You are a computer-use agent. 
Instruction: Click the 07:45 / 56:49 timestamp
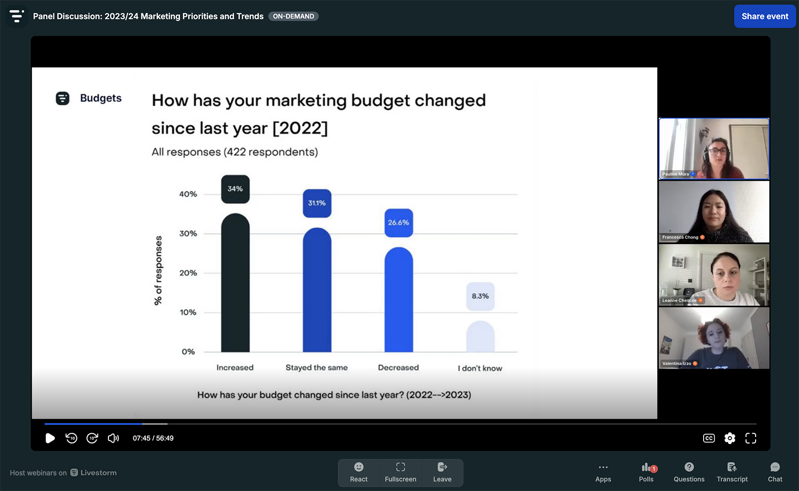(153, 438)
